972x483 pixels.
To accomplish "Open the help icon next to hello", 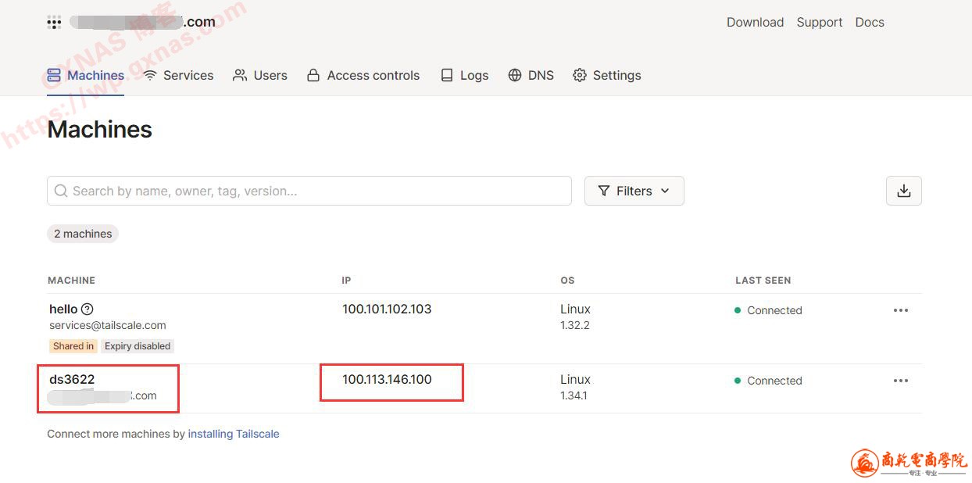I will click(x=88, y=309).
